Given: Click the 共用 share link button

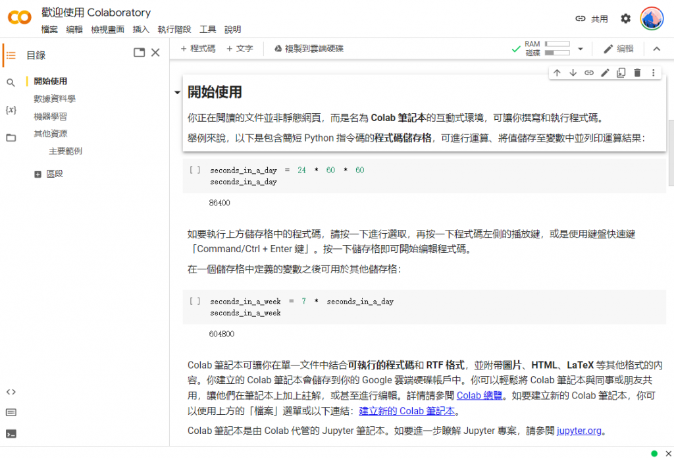Looking at the screenshot, I should [592, 19].
